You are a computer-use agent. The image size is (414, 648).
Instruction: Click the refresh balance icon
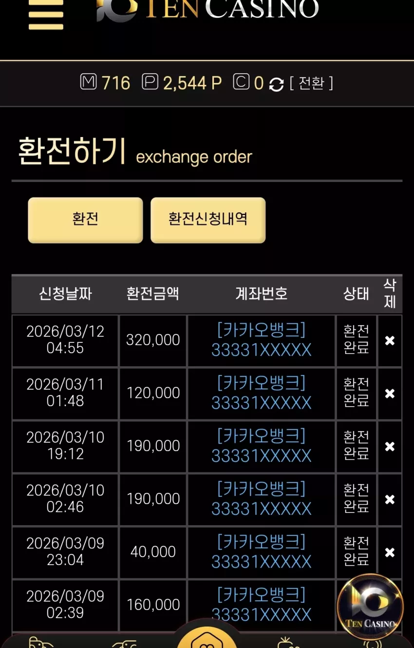(276, 84)
